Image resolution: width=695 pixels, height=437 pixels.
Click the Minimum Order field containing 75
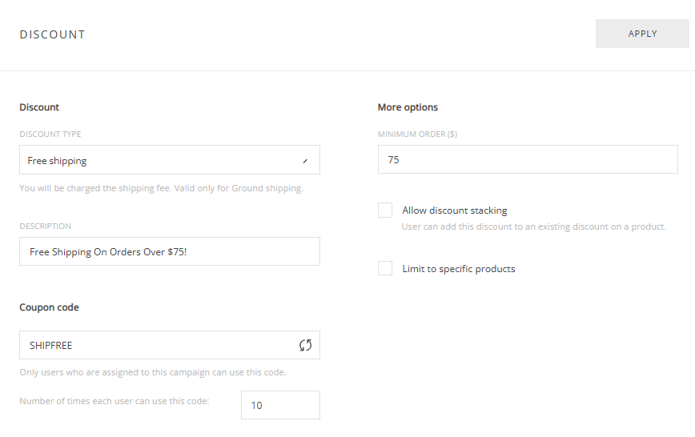(x=528, y=160)
